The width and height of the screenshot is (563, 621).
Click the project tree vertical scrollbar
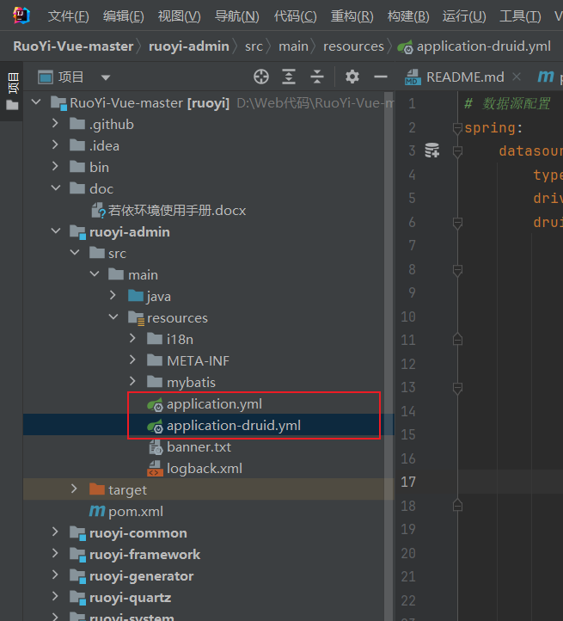pyautogui.click(x=389, y=356)
